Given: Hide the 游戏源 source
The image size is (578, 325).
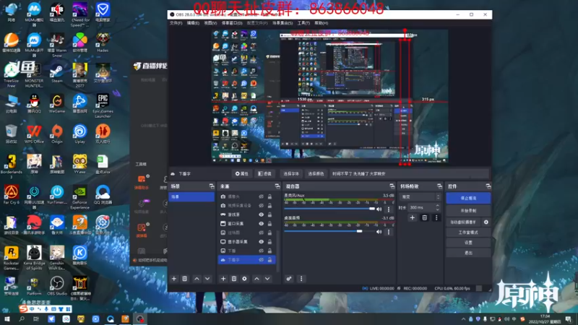Looking at the screenshot, I should point(261,214).
